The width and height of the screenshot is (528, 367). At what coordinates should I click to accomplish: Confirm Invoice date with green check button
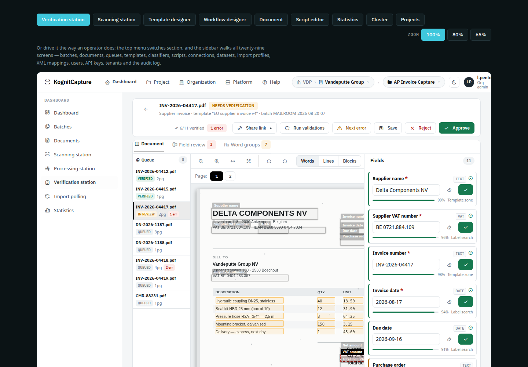(x=466, y=302)
